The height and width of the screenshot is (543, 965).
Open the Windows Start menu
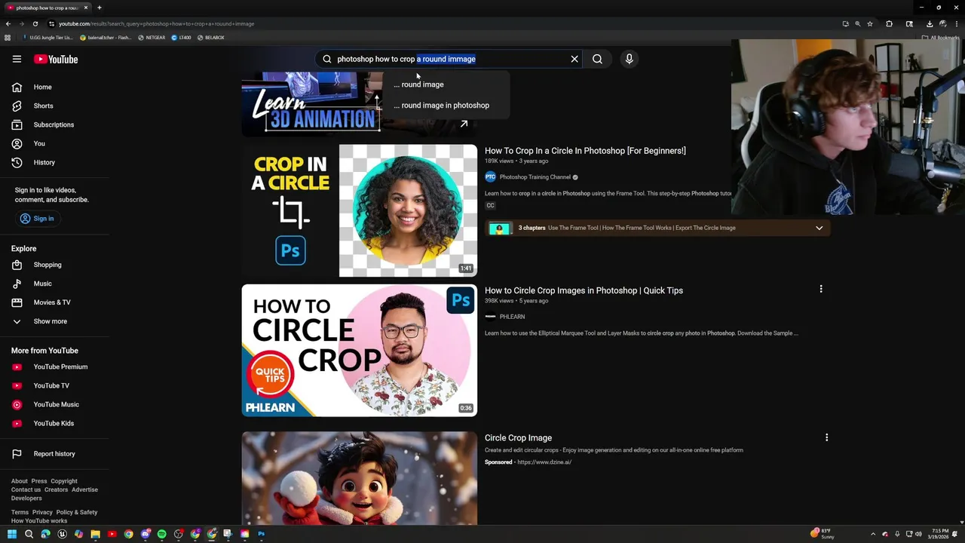click(x=12, y=534)
